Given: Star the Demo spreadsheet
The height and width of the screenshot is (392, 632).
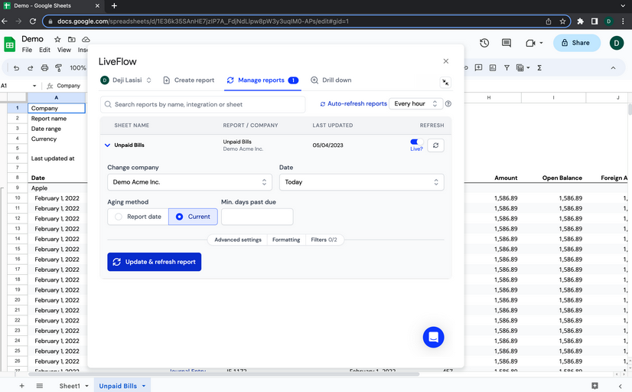Looking at the screenshot, I should pos(57,39).
